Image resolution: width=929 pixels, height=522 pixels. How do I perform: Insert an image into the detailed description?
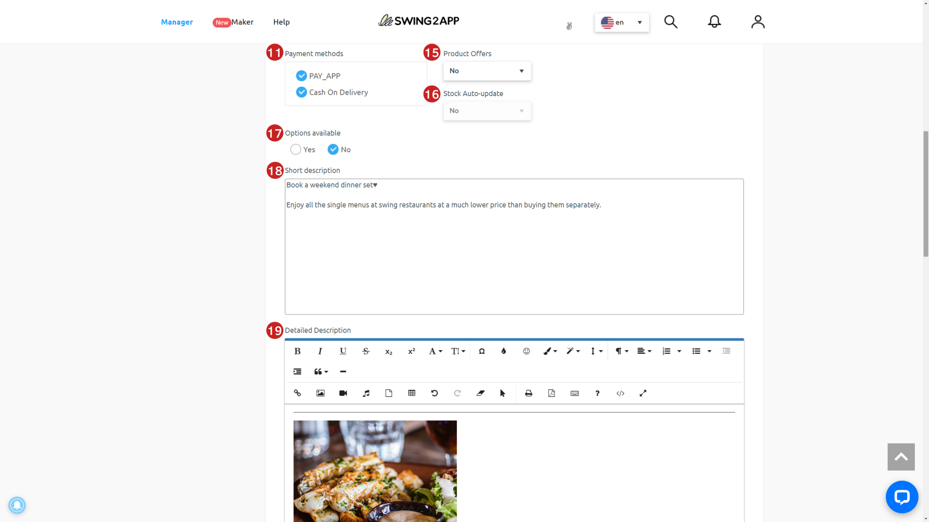[320, 393]
